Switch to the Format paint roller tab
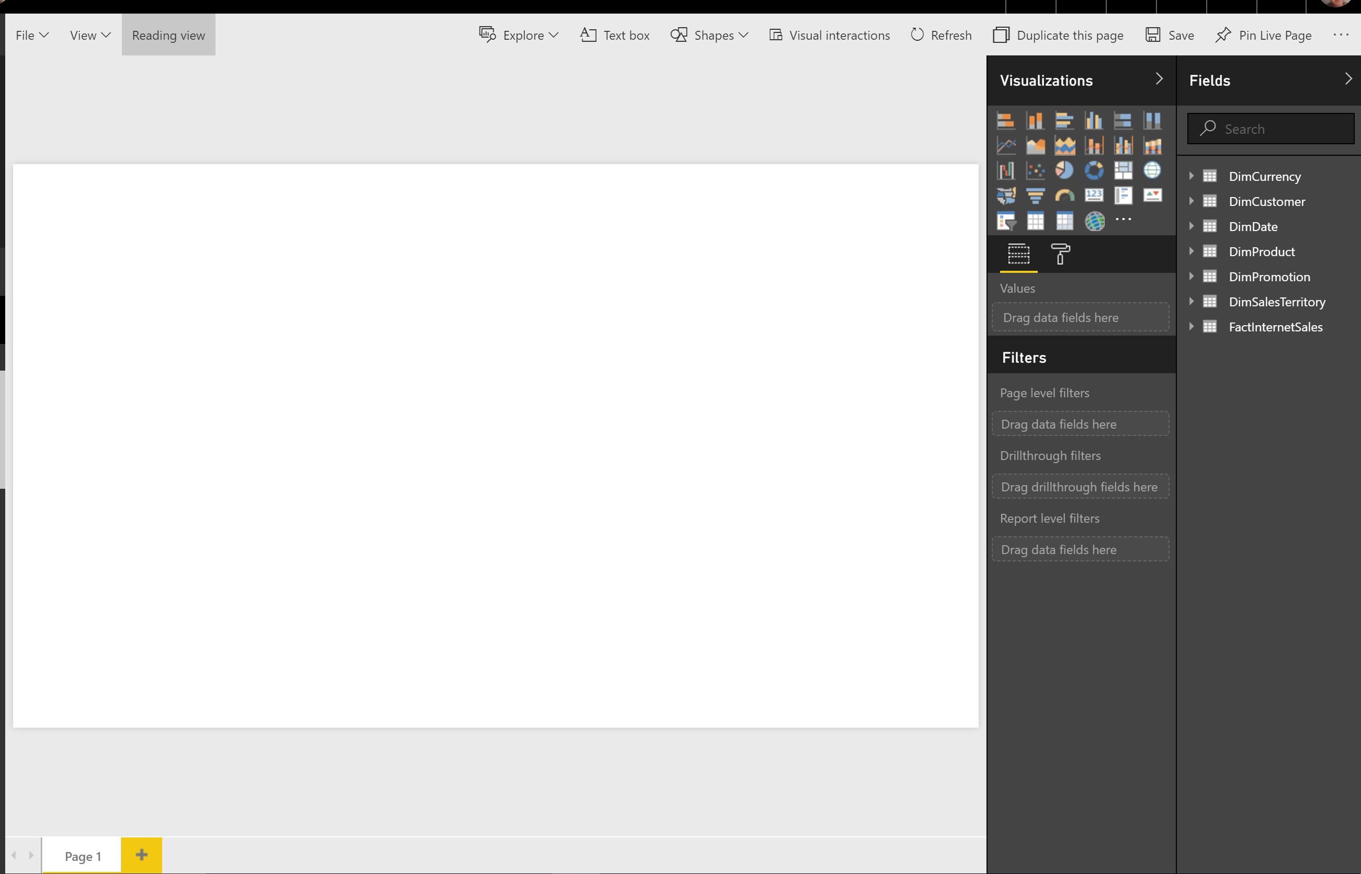Image resolution: width=1361 pixels, height=874 pixels. 1060,254
